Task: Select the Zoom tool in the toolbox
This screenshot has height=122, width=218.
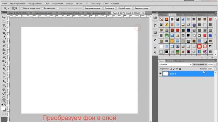Action: (x=4, y=101)
